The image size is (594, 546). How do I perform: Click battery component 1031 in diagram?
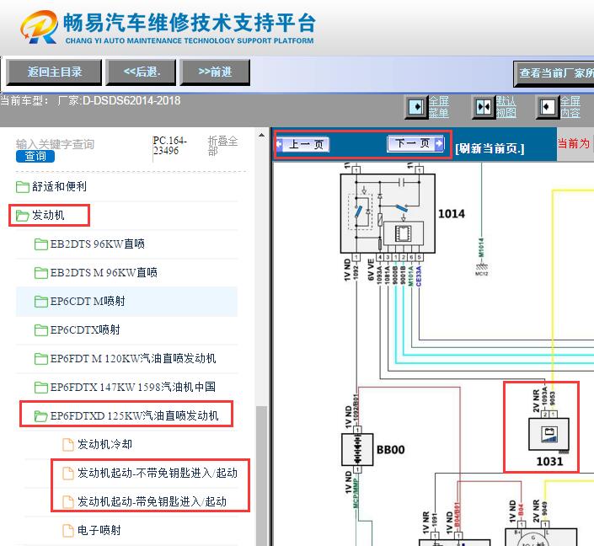(x=549, y=434)
